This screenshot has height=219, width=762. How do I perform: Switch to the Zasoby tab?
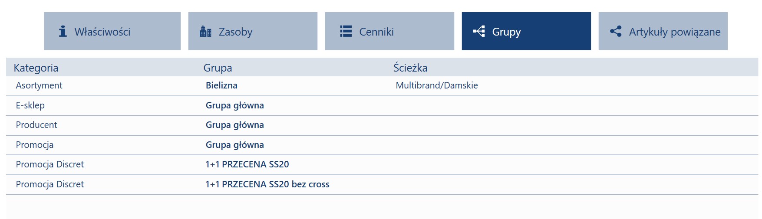coord(253,31)
